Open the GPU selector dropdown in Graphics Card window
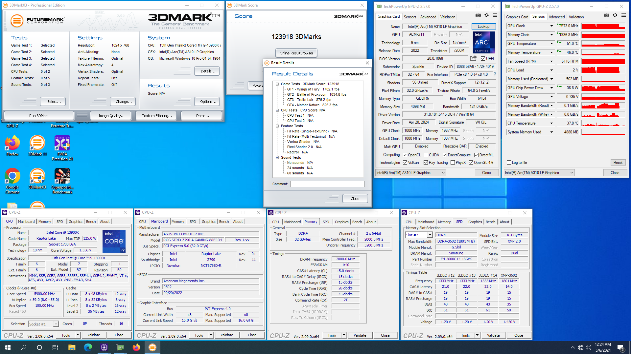 click(411, 173)
